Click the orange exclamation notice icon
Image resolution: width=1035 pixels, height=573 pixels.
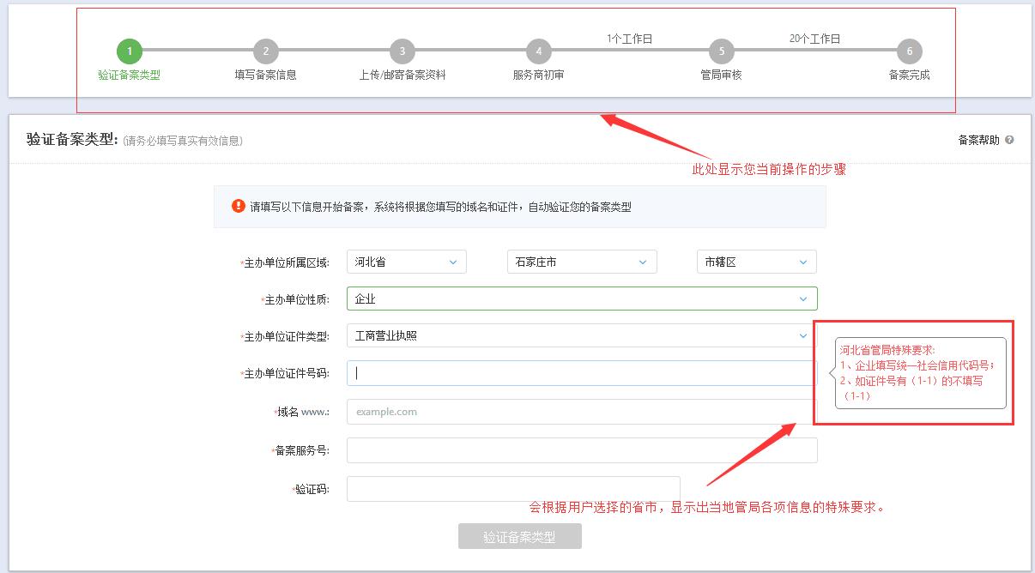(x=238, y=206)
